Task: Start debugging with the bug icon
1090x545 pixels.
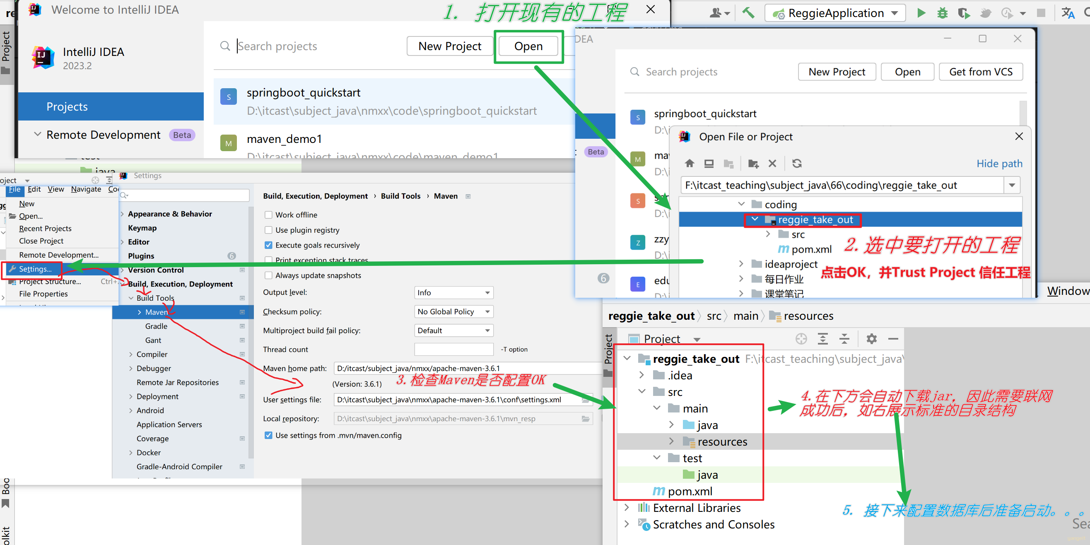Action: [x=942, y=13]
